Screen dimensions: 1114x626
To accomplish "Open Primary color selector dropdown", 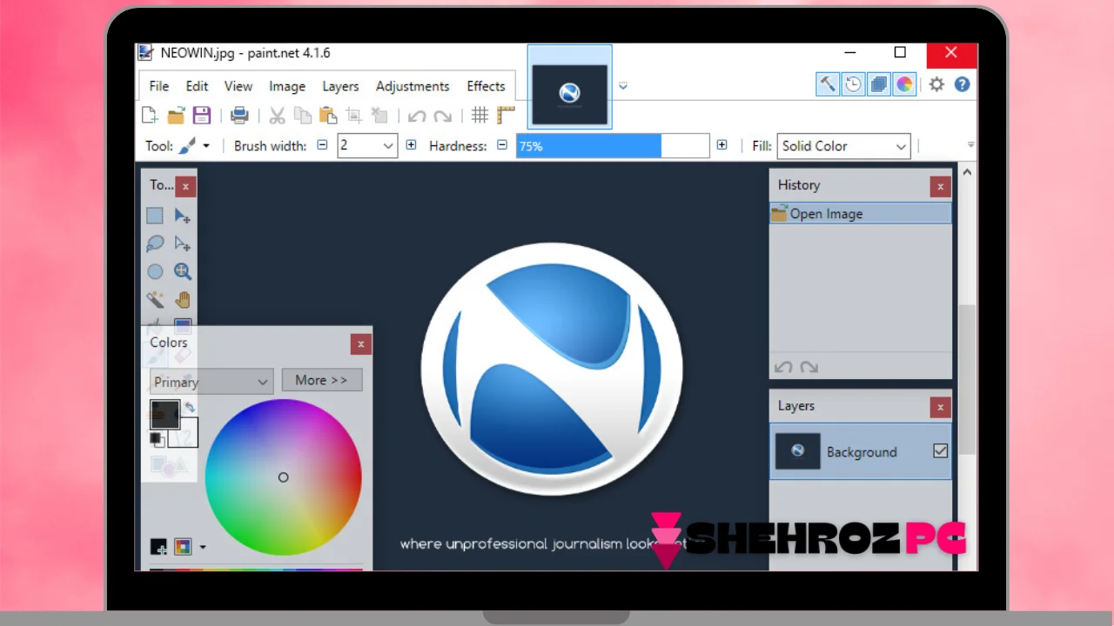I will (211, 382).
